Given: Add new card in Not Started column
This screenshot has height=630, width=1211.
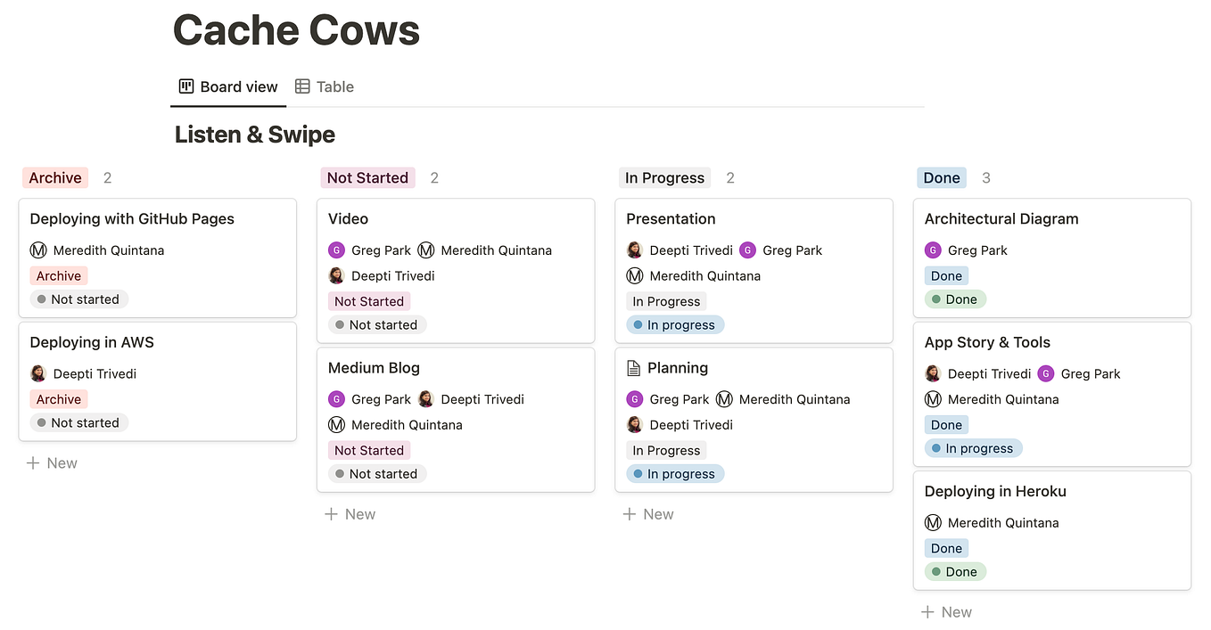Looking at the screenshot, I should pyautogui.click(x=350, y=514).
